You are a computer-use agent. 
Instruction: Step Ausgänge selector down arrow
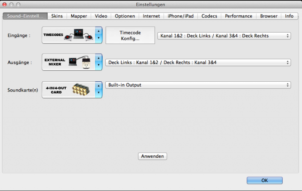[99, 65]
